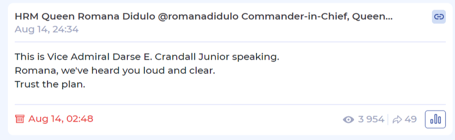Click the 'Romana, we've heard you loud and clear' line
The image size is (455, 140).
115,71
